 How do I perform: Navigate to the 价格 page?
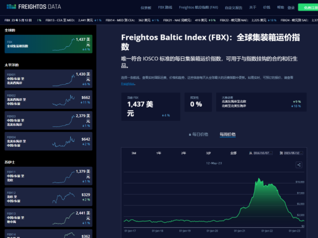tap(266, 7)
